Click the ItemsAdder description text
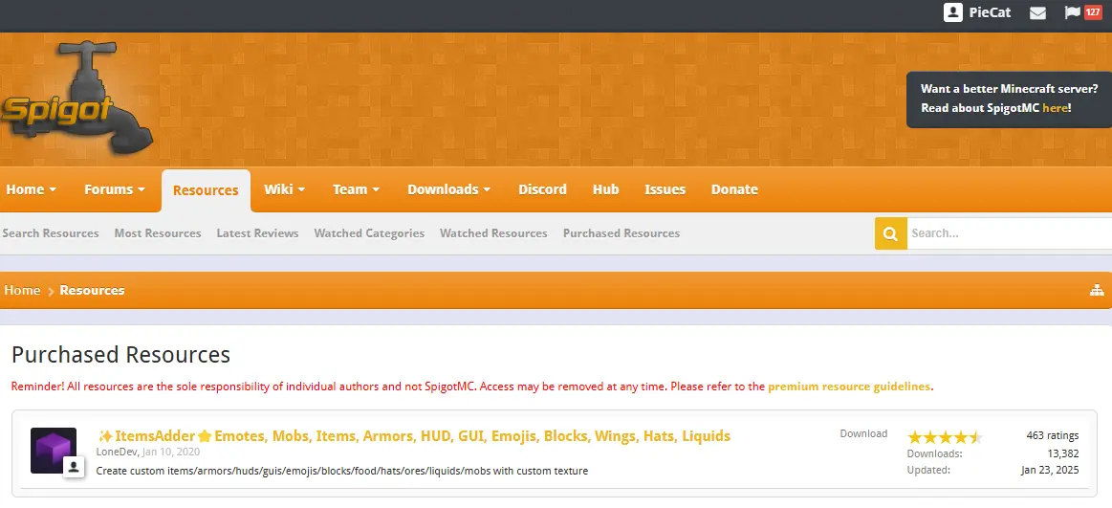Screen dimensions: 1112x508 342,471
